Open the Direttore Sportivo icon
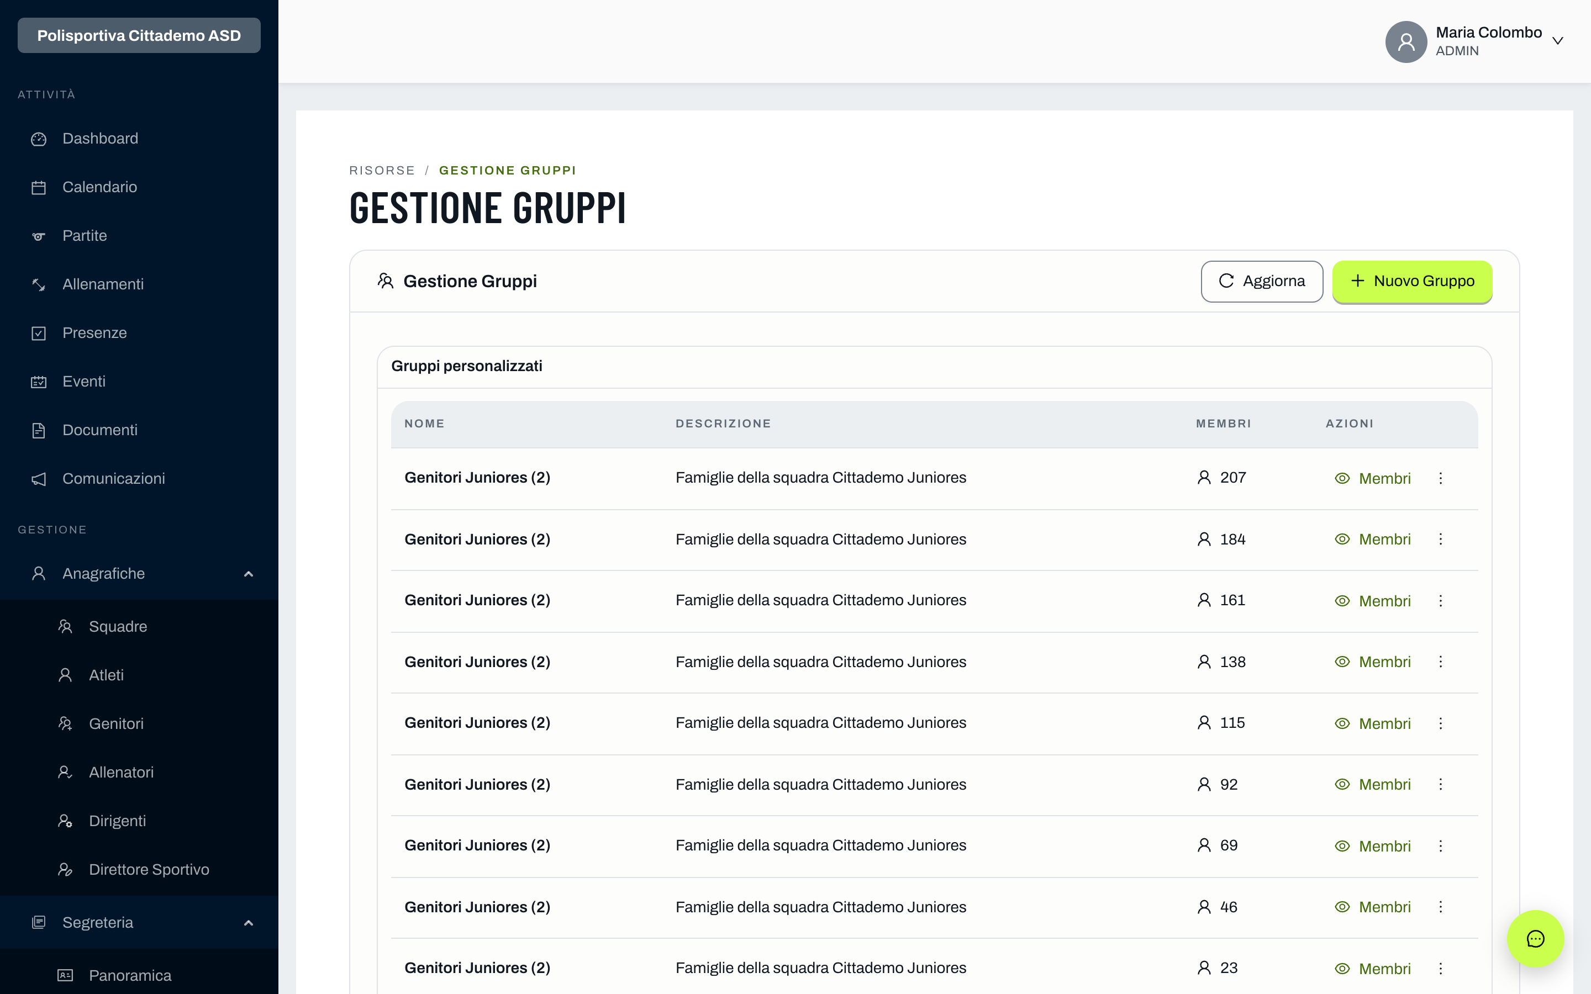The height and width of the screenshot is (994, 1591). click(65, 870)
